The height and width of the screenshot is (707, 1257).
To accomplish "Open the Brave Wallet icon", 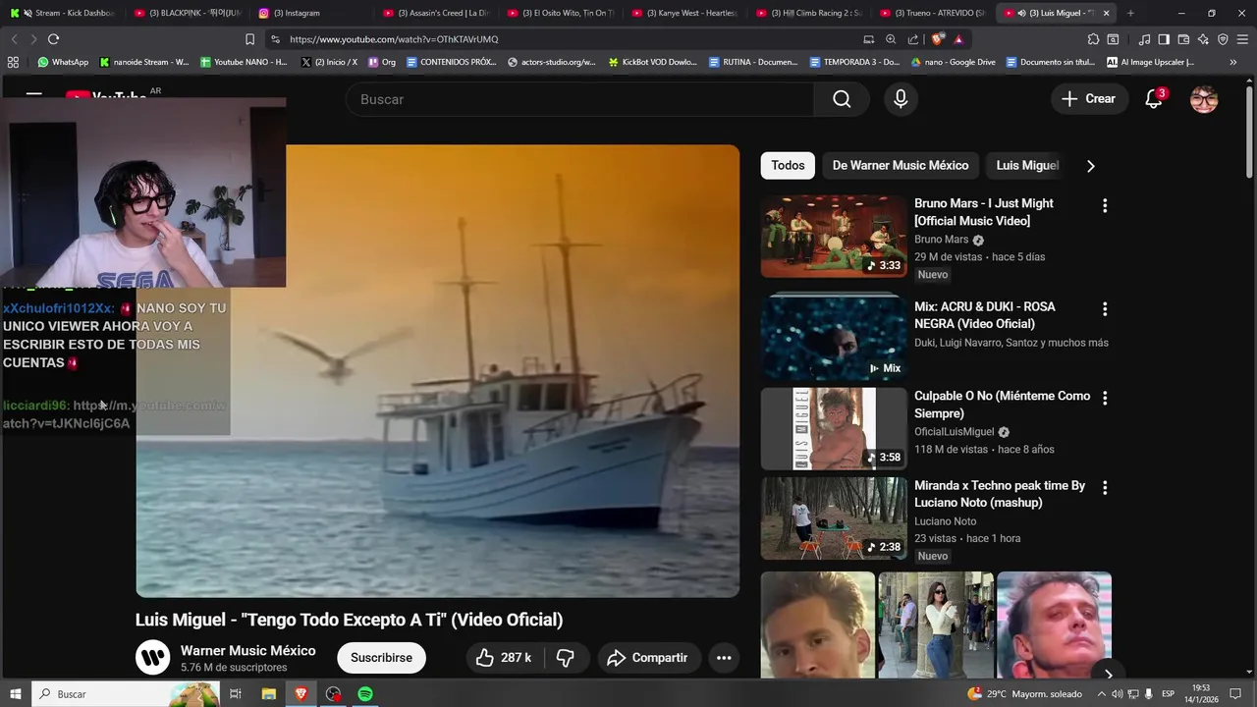I will pyautogui.click(x=1183, y=39).
